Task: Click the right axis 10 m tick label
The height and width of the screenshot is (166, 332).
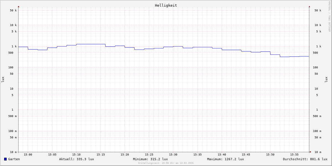Action: (x=318, y=152)
